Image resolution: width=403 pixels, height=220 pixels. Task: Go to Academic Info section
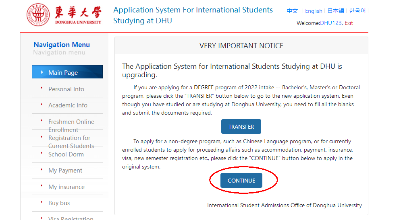coord(68,105)
